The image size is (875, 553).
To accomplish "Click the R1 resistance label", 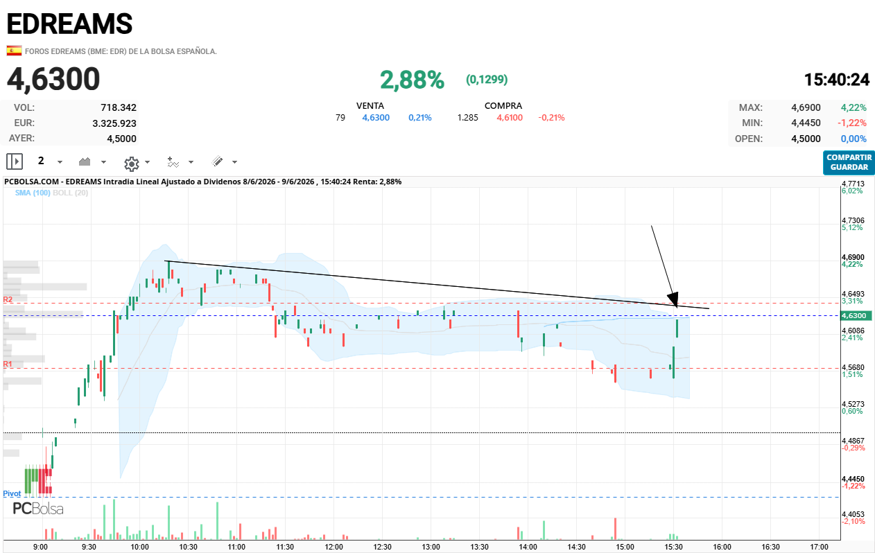I will point(8,364).
